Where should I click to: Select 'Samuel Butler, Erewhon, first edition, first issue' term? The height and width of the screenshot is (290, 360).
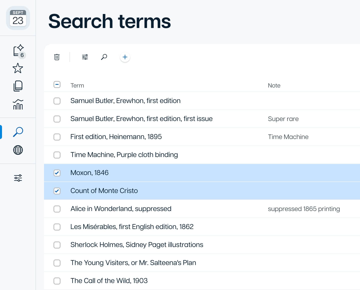click(x=141, y=119)
